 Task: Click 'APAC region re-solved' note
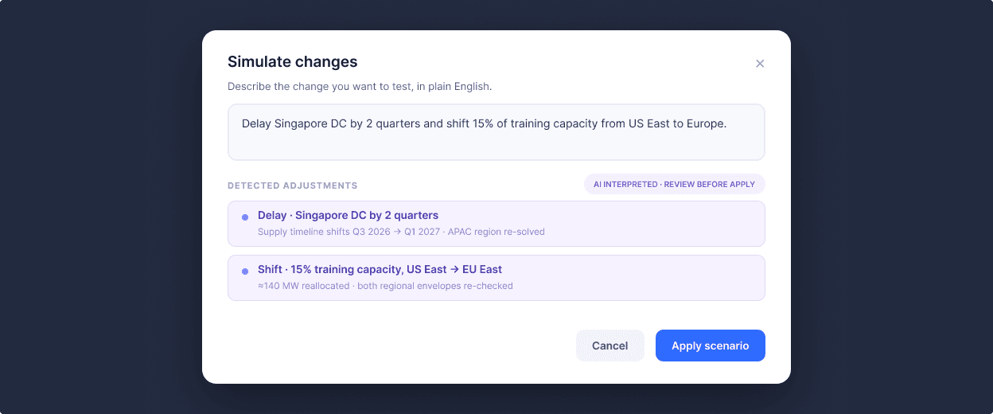[496, 232]
